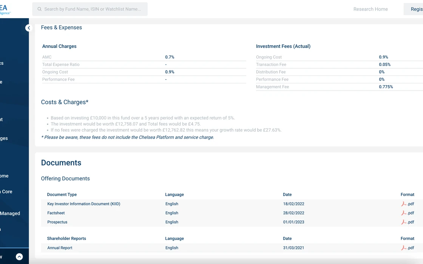The image size is (423, 264).
Task: Click the Factsheet document row
Action: pos(232,213)
